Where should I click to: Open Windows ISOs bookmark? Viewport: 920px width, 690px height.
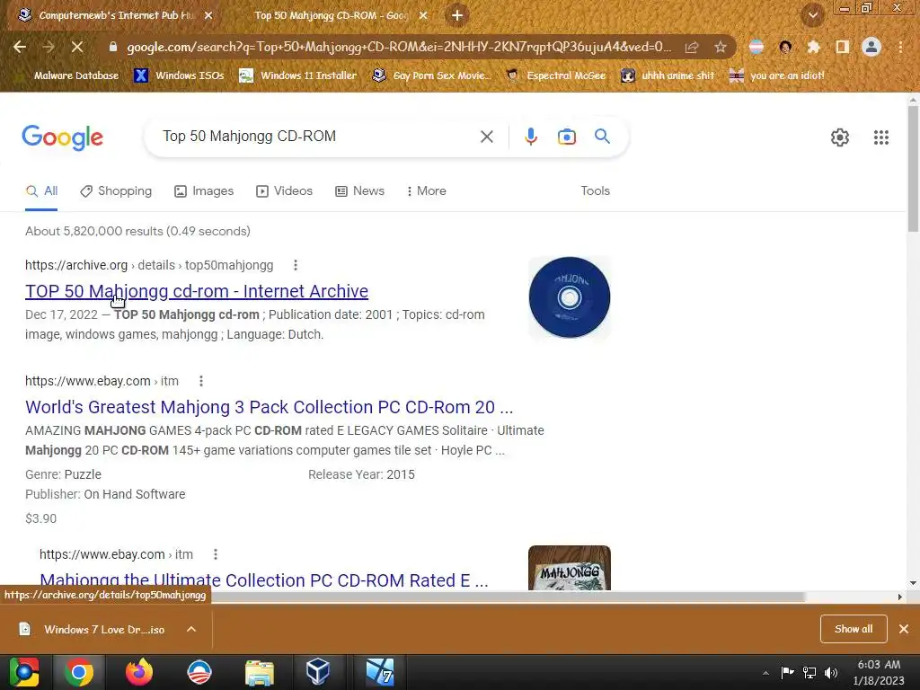180,75
